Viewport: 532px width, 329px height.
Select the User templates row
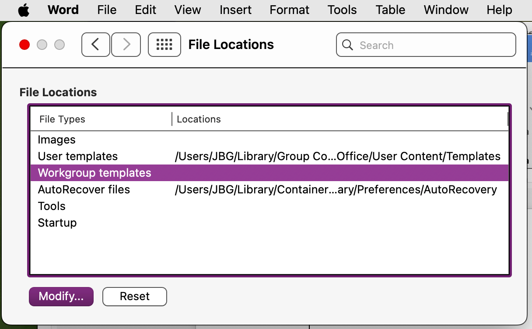click(269, 157)
